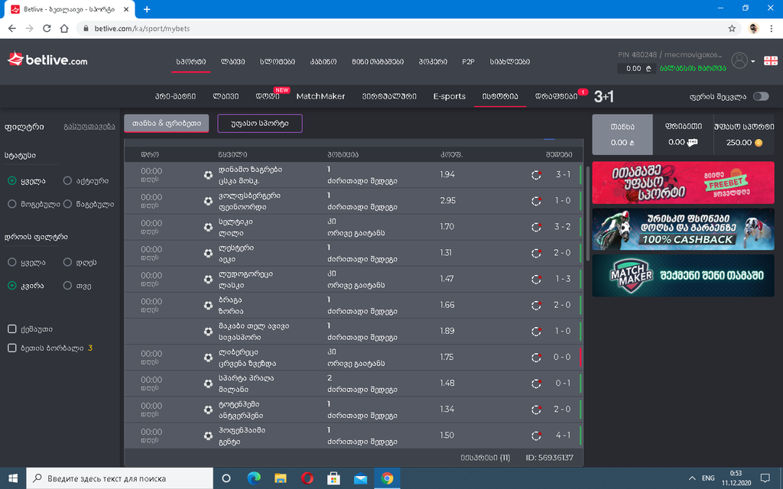Click soccer ball icon in odds 1.89 row
Image resolution: width=783 pixels, height=489 pixels.
point(208,332)
